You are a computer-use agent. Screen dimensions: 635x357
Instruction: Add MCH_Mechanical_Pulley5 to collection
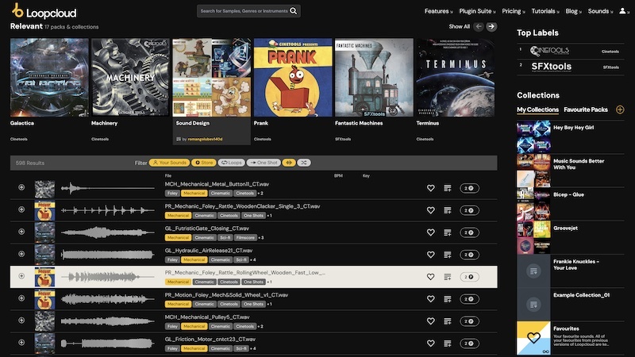coord(448,321)
